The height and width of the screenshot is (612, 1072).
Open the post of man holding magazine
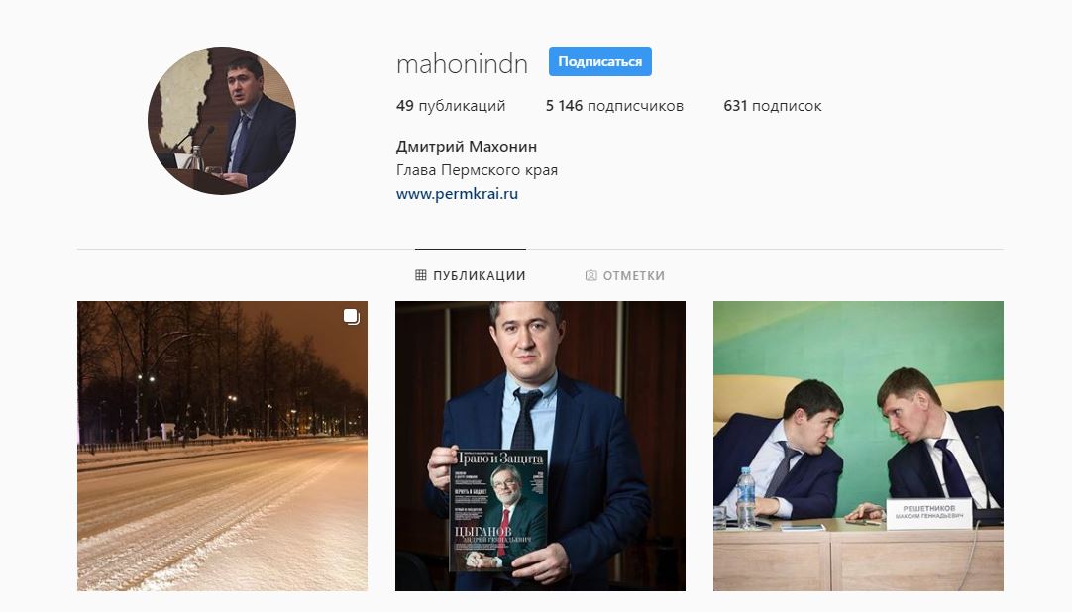(540, 446)
